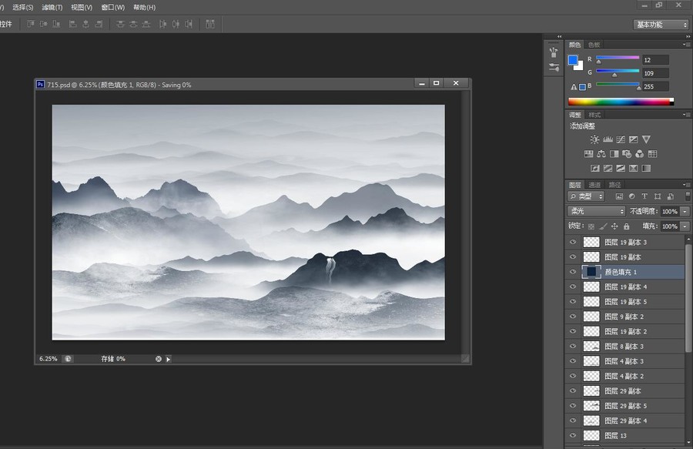The image size is (693, 449).
Task: Click the align top edges icon
Action: pos(31,24)
